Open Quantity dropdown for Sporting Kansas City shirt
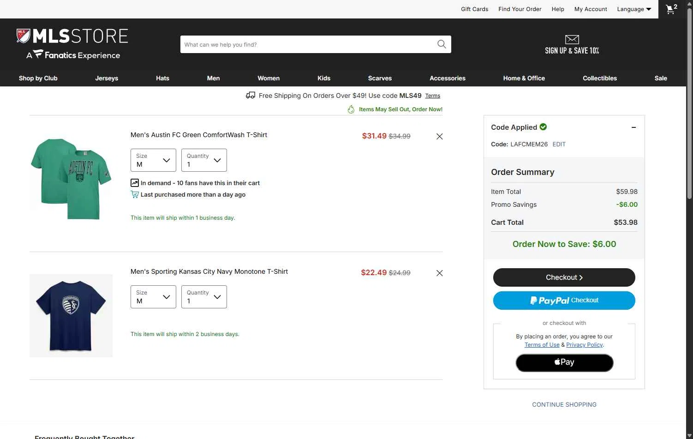Viewport: 693px width, 439px height. point(204,297)
